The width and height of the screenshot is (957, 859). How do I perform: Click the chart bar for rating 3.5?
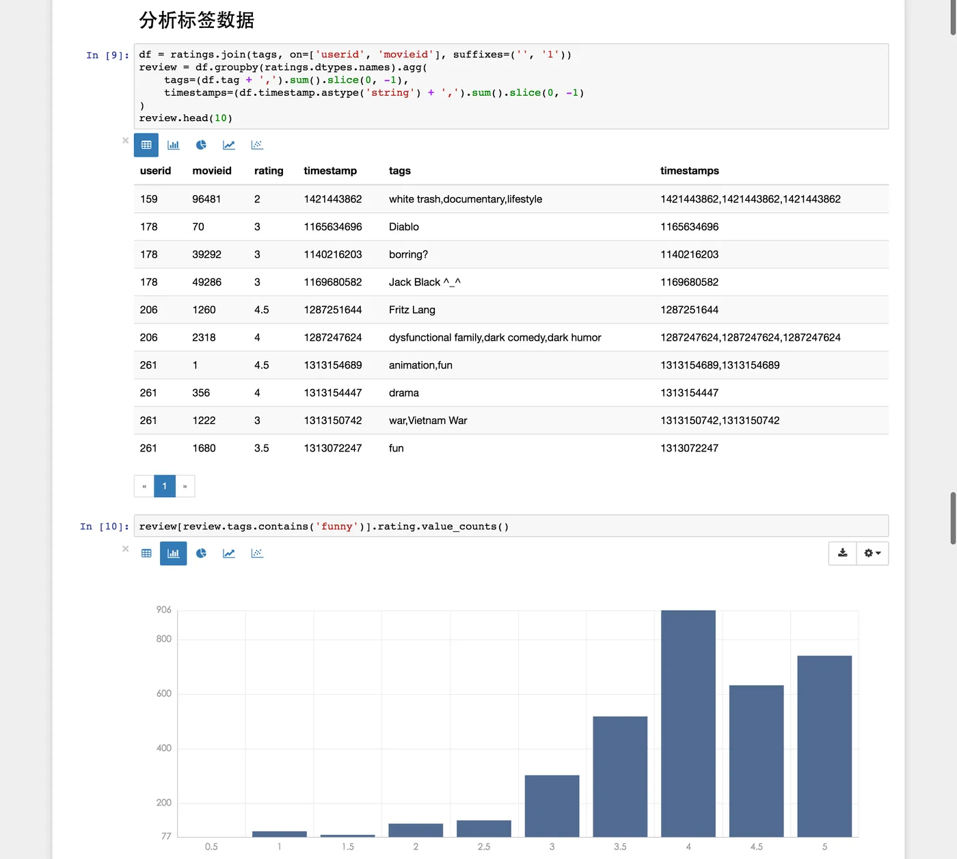pos(620,777)
